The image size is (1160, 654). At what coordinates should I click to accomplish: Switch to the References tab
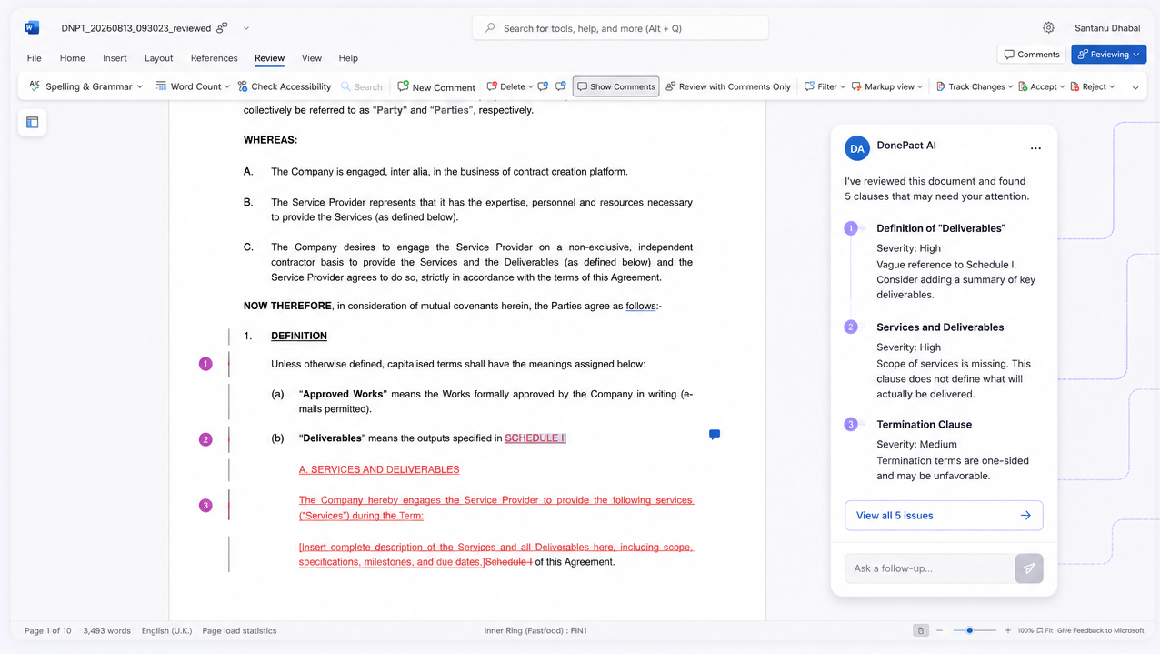(x=215, y=58)
